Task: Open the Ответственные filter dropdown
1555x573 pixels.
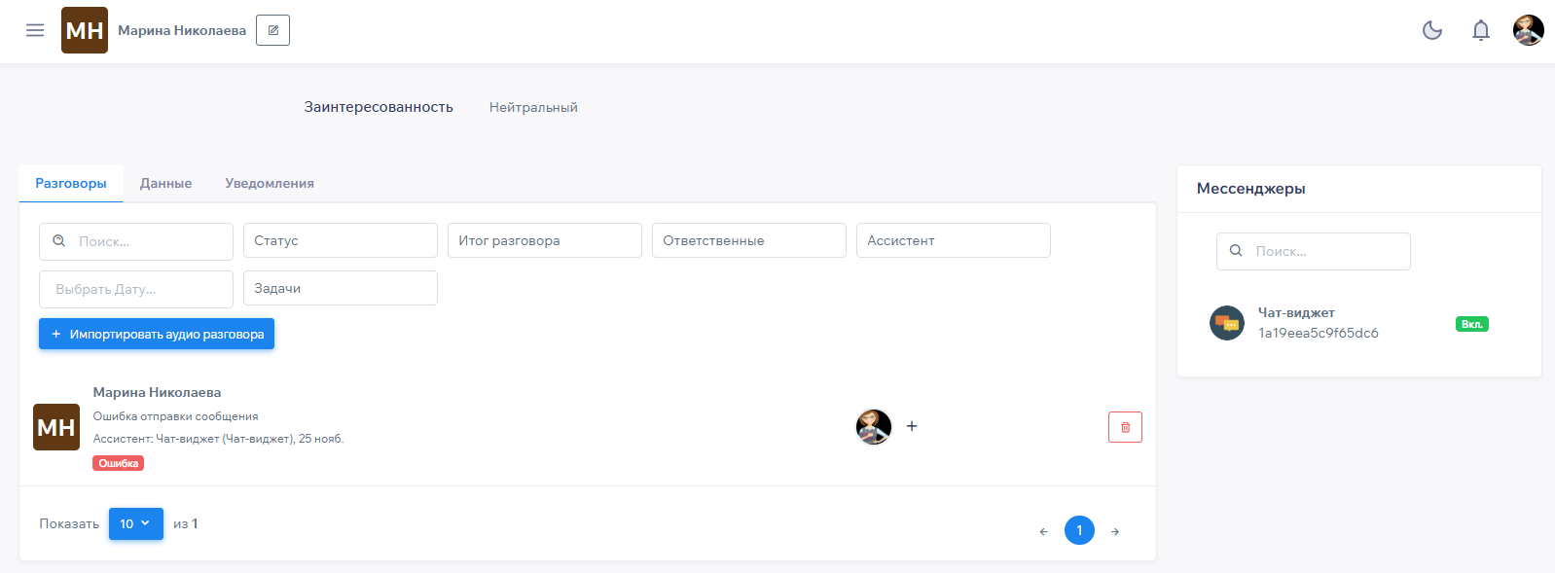Action: tap(748, 240)
